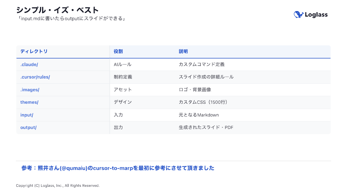
Task: Click the Loglass wordmark text
Action: point(316,15)
